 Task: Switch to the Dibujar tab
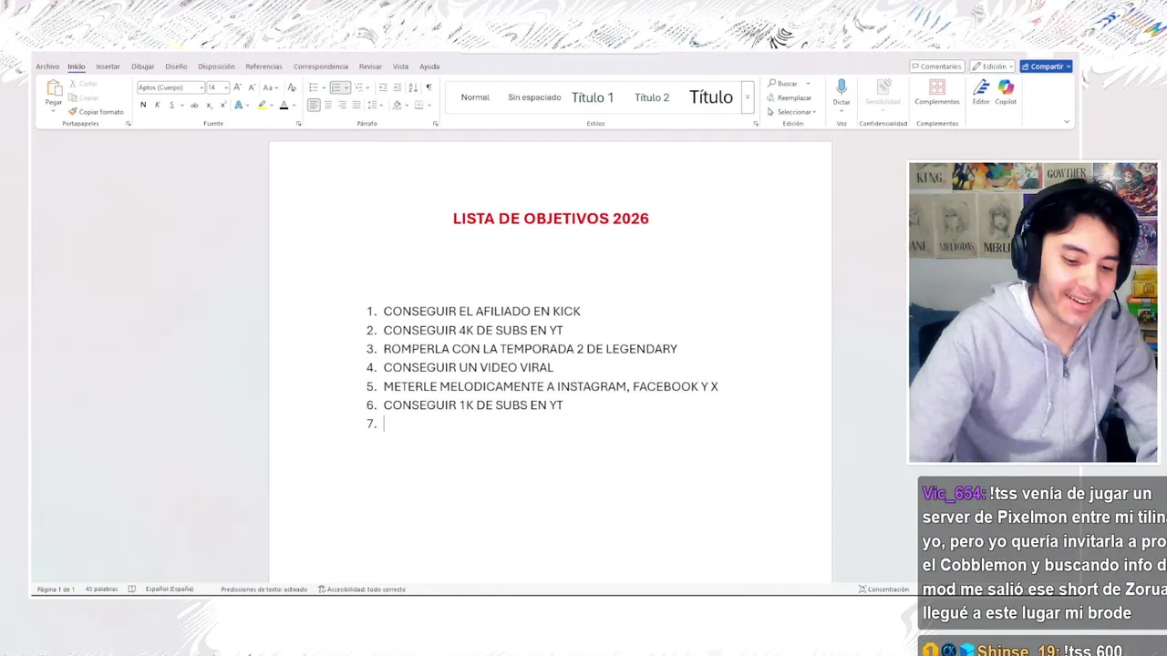pos(142,67)
